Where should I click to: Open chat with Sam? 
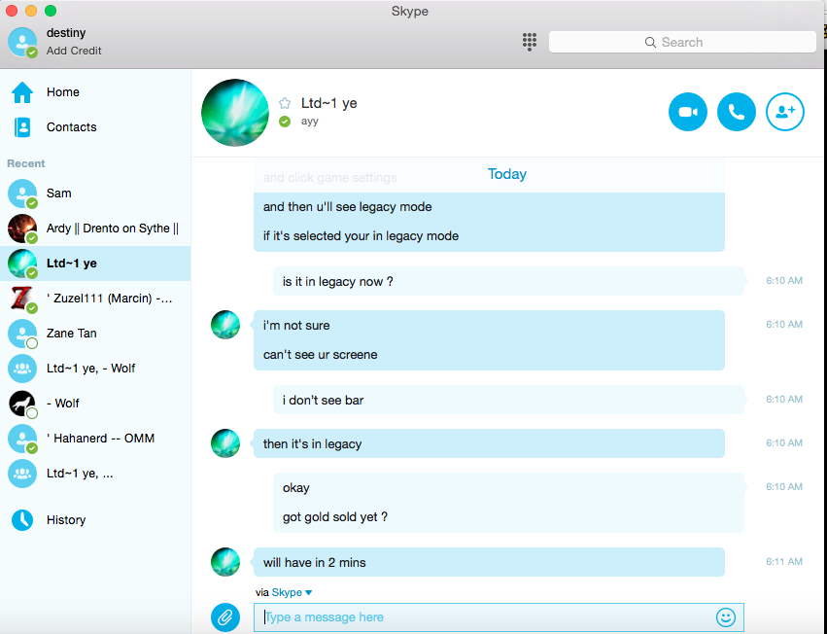pos(95,194)
